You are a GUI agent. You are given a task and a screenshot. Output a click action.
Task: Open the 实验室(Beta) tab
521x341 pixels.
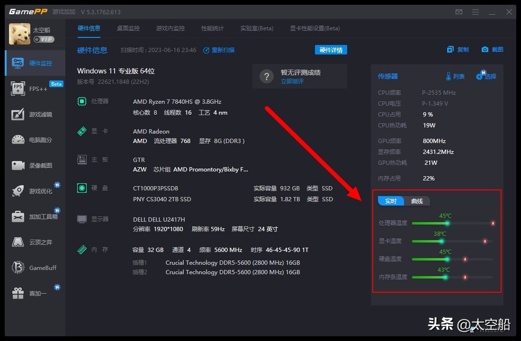[x=257, y=28]
